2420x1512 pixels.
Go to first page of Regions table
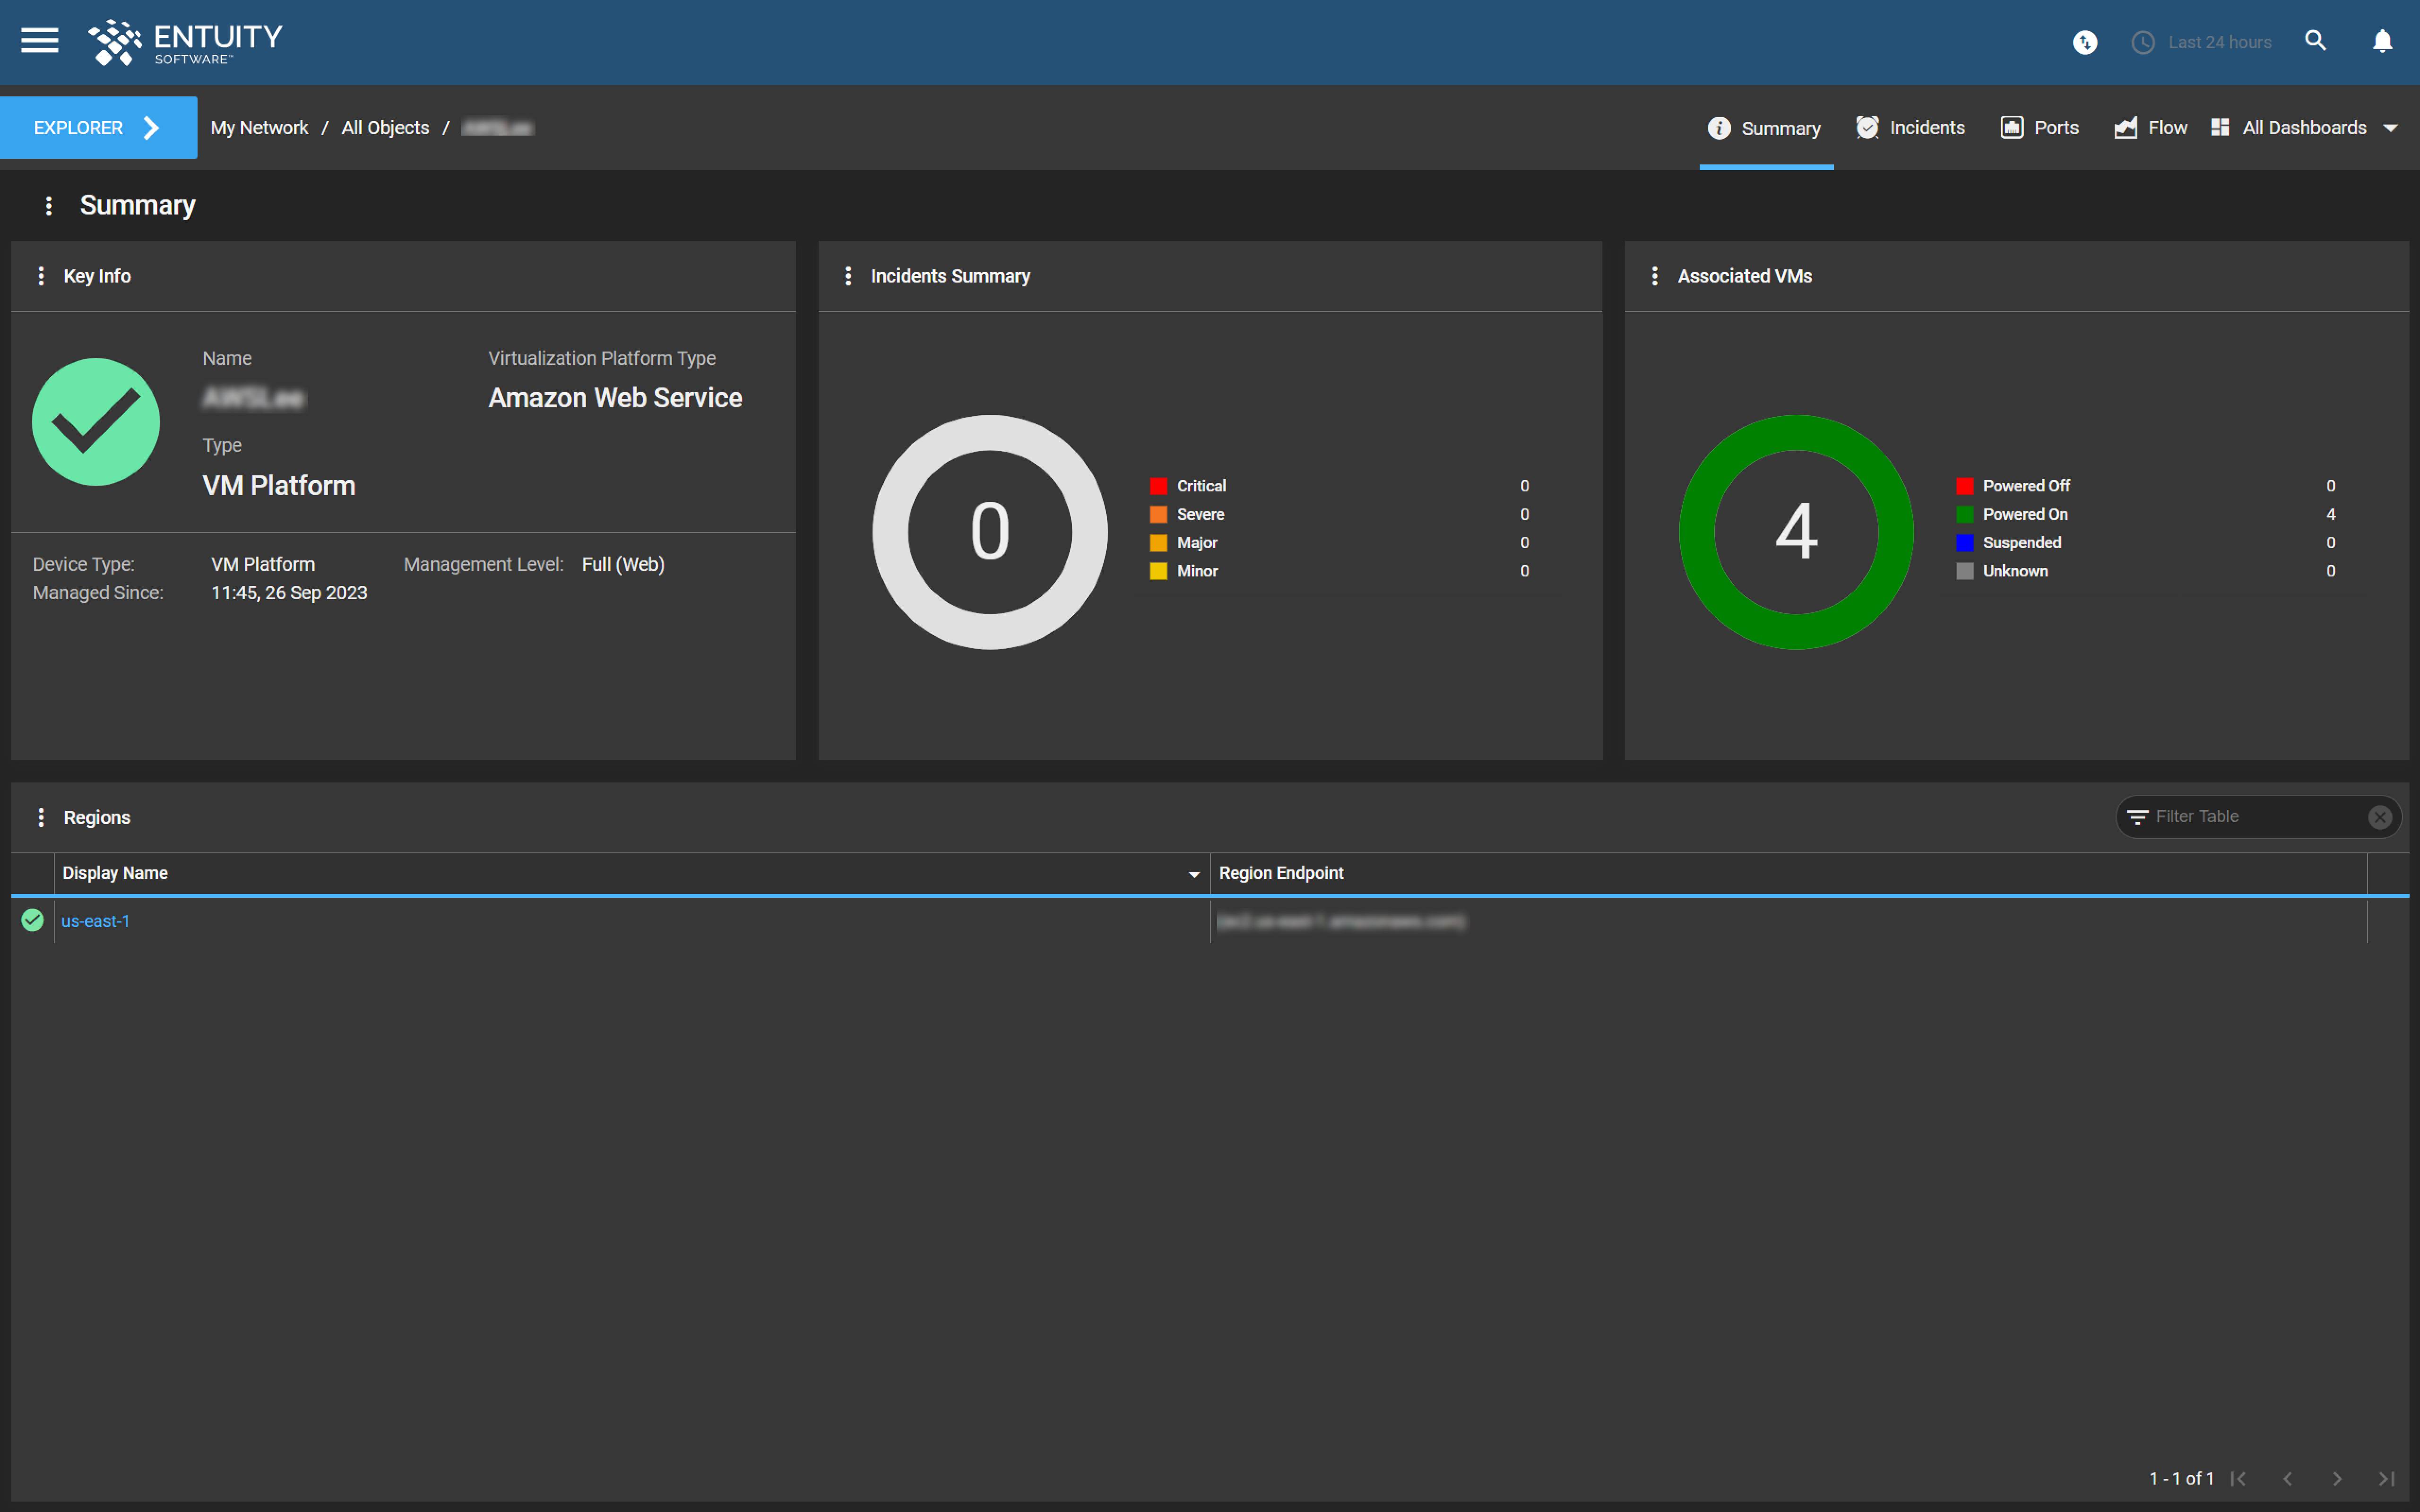(2238, 1478)
